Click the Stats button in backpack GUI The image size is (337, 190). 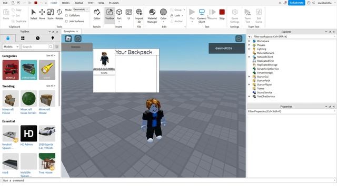tap(104, 73)
